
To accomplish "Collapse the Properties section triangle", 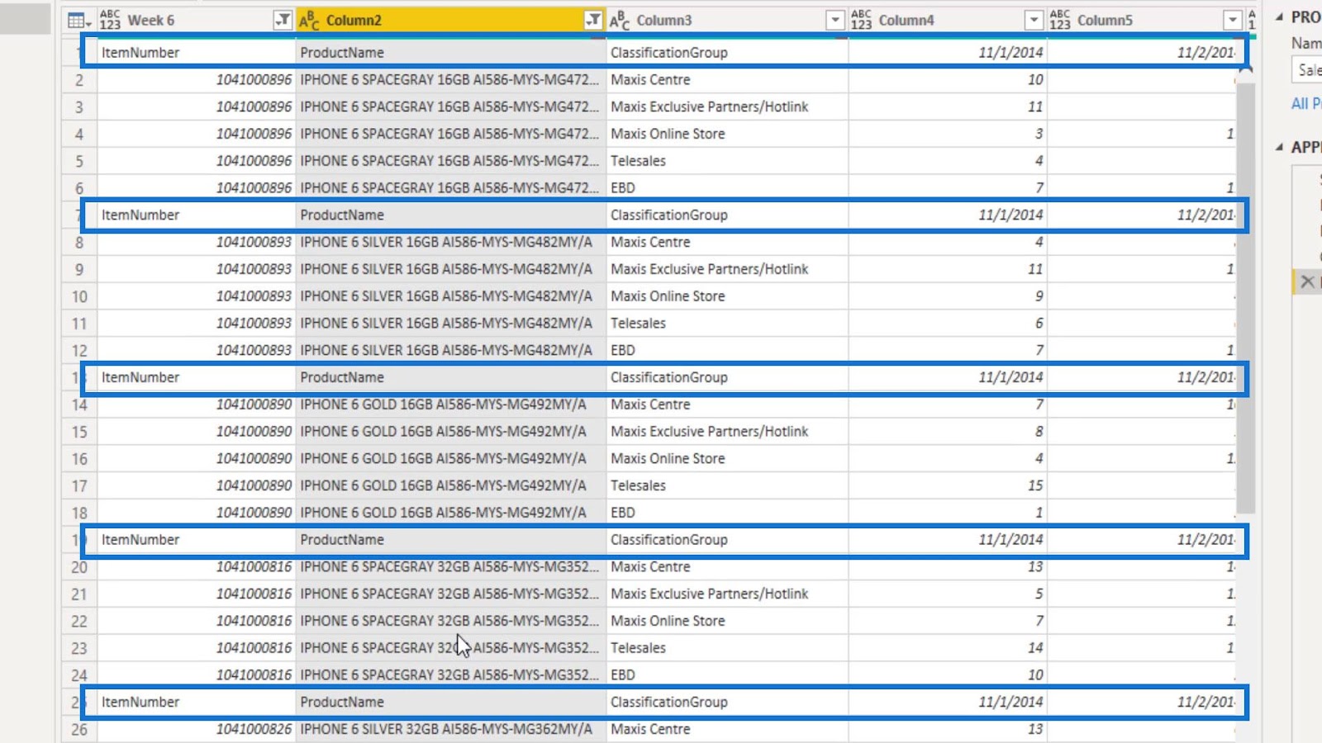I will tap(1279, 17).
